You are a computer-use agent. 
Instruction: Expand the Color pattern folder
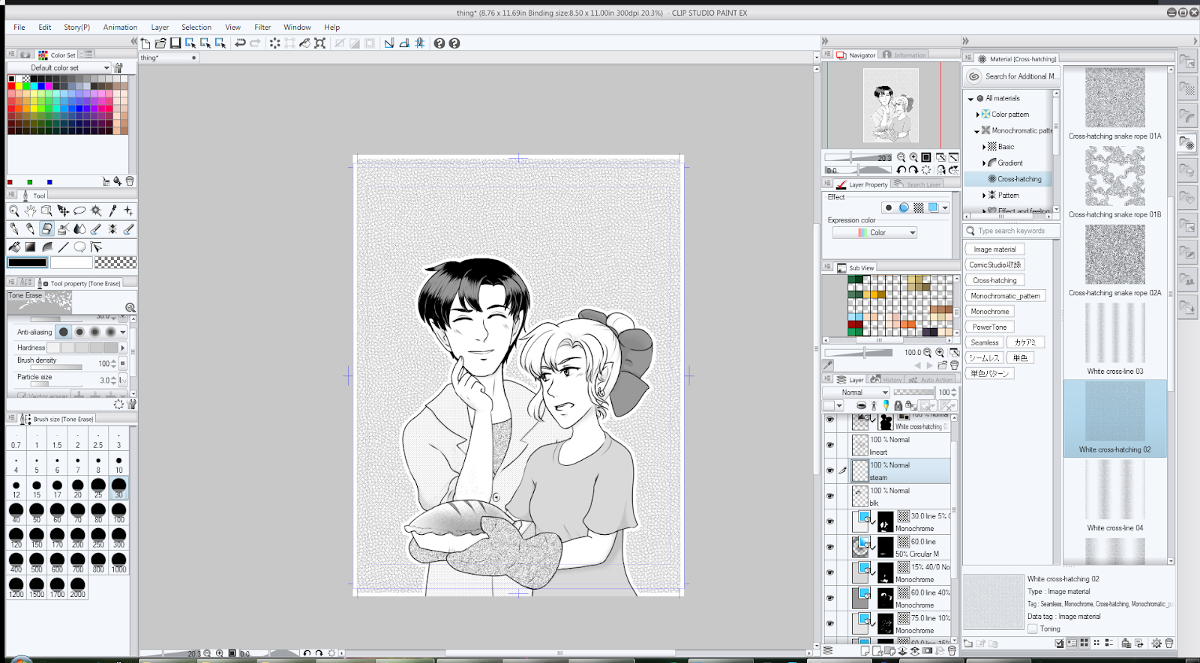coord(977,115)
